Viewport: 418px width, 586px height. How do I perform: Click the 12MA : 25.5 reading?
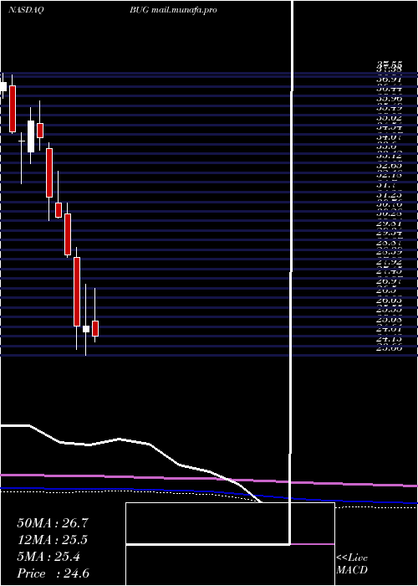pyautogui.click(x=53, y=540)
